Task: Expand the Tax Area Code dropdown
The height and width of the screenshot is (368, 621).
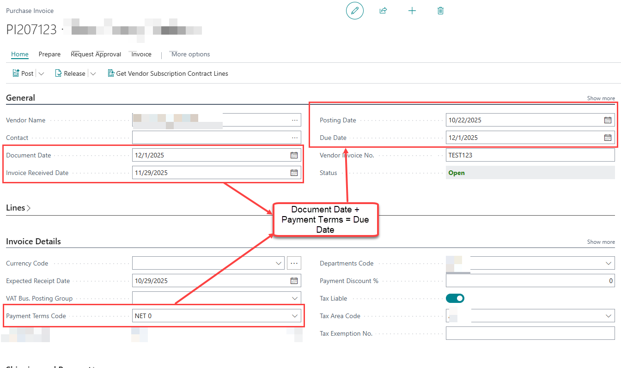Action: click(608, 316)
